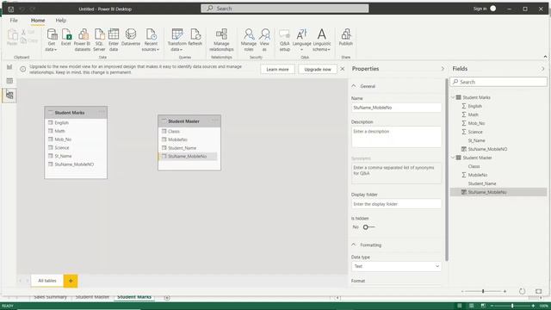Click the Learn more button

pos(277,69)
